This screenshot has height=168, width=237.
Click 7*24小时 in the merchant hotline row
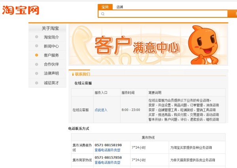click(x=139, y=160)
